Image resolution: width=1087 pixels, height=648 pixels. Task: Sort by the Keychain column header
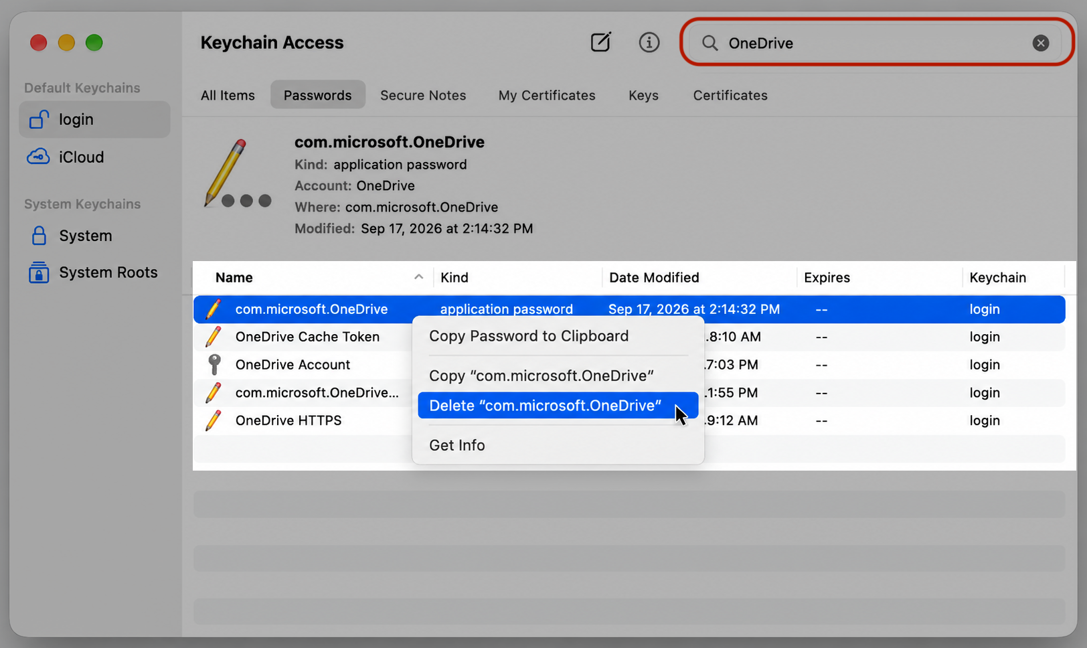pyautogui.click(x=997, y=277)
